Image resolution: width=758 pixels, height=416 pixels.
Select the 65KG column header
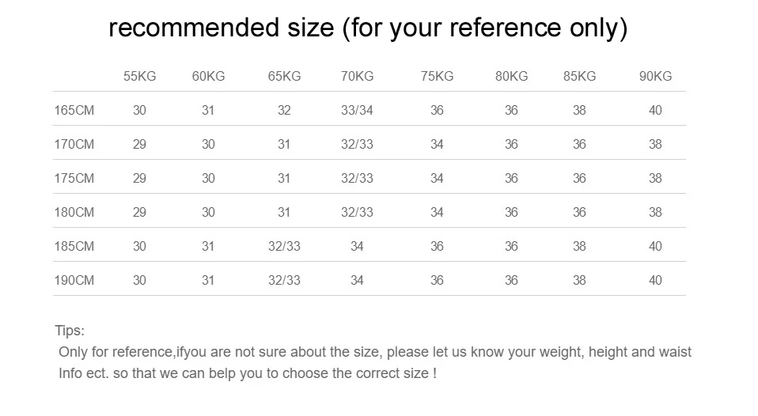tap(284, 77)
